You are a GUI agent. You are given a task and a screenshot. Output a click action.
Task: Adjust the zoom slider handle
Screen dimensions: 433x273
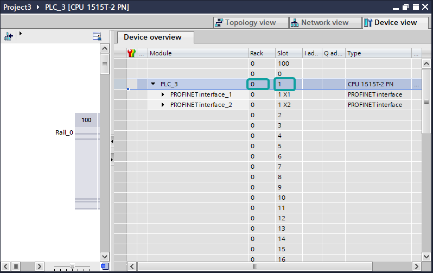click(x=72, y=266)
